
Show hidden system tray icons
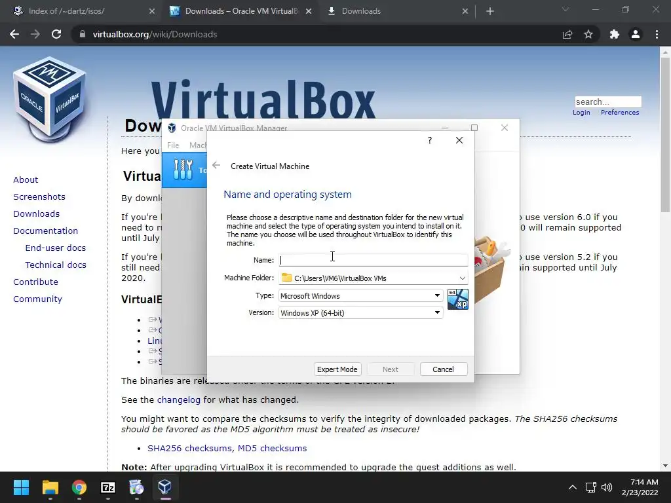point(572,487)
